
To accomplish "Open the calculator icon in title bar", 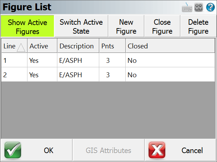I will coord(199,7).
